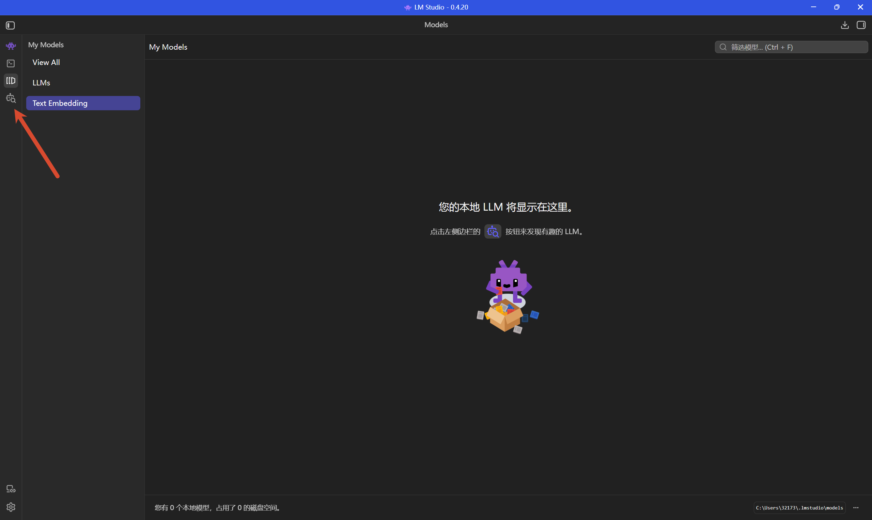
Task: Open the settings gear icon
Action: click(x=11, y=507)
